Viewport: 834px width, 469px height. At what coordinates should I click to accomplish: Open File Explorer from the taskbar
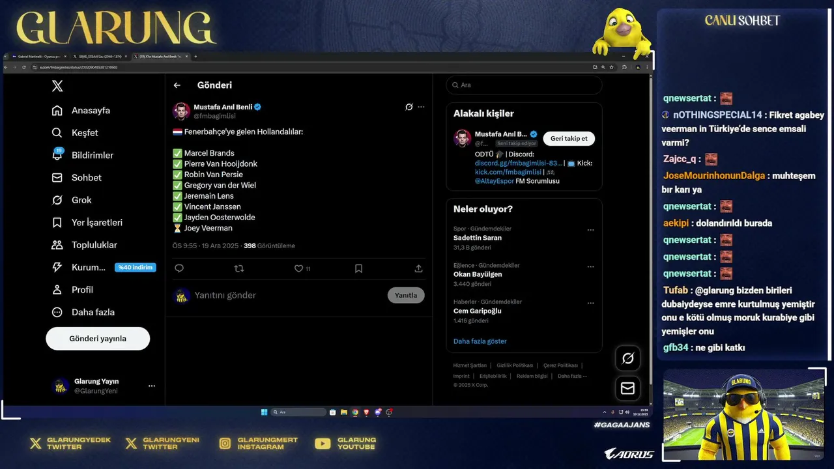point(344,412)
